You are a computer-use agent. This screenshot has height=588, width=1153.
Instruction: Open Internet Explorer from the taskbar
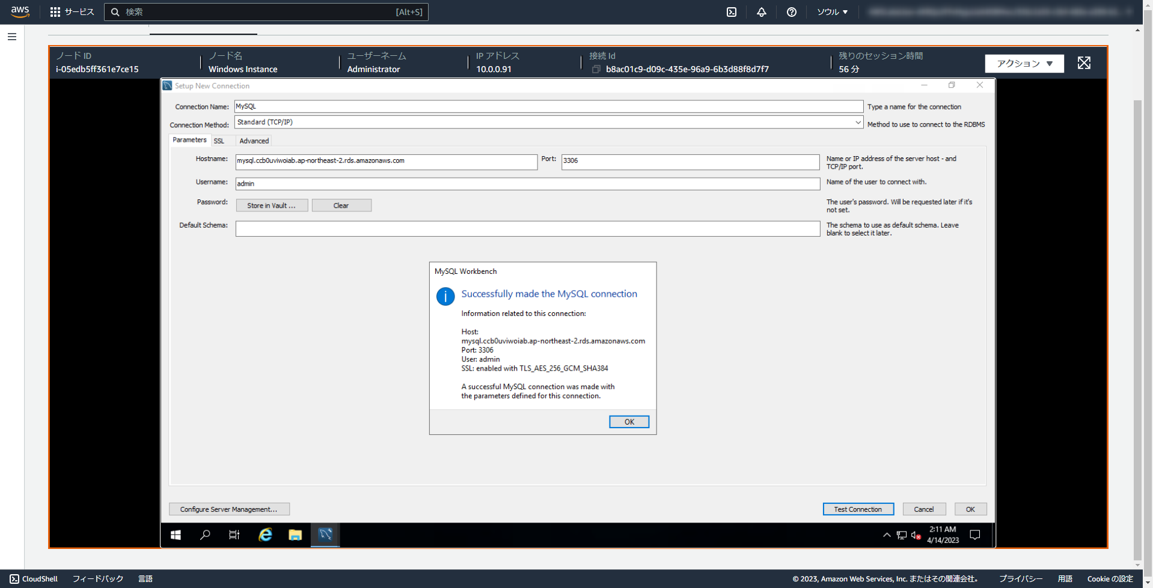(265, 535)
